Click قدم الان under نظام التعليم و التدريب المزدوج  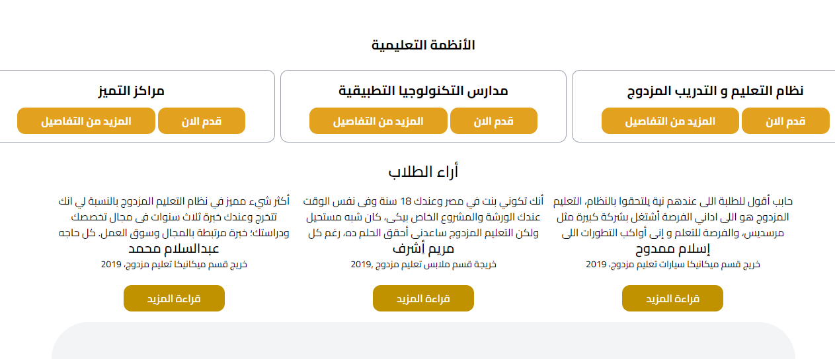click(785, 121)
